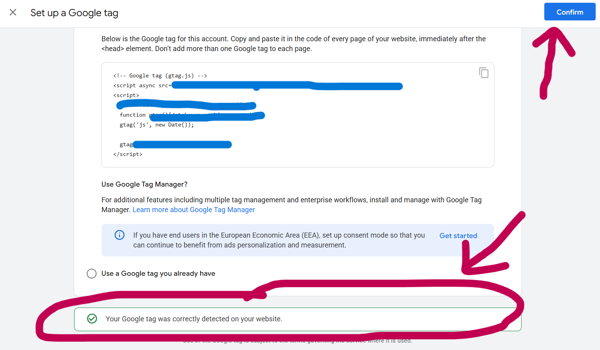
Task: Click the EEA consent mode notice text
Action: [x=279, y=240]
